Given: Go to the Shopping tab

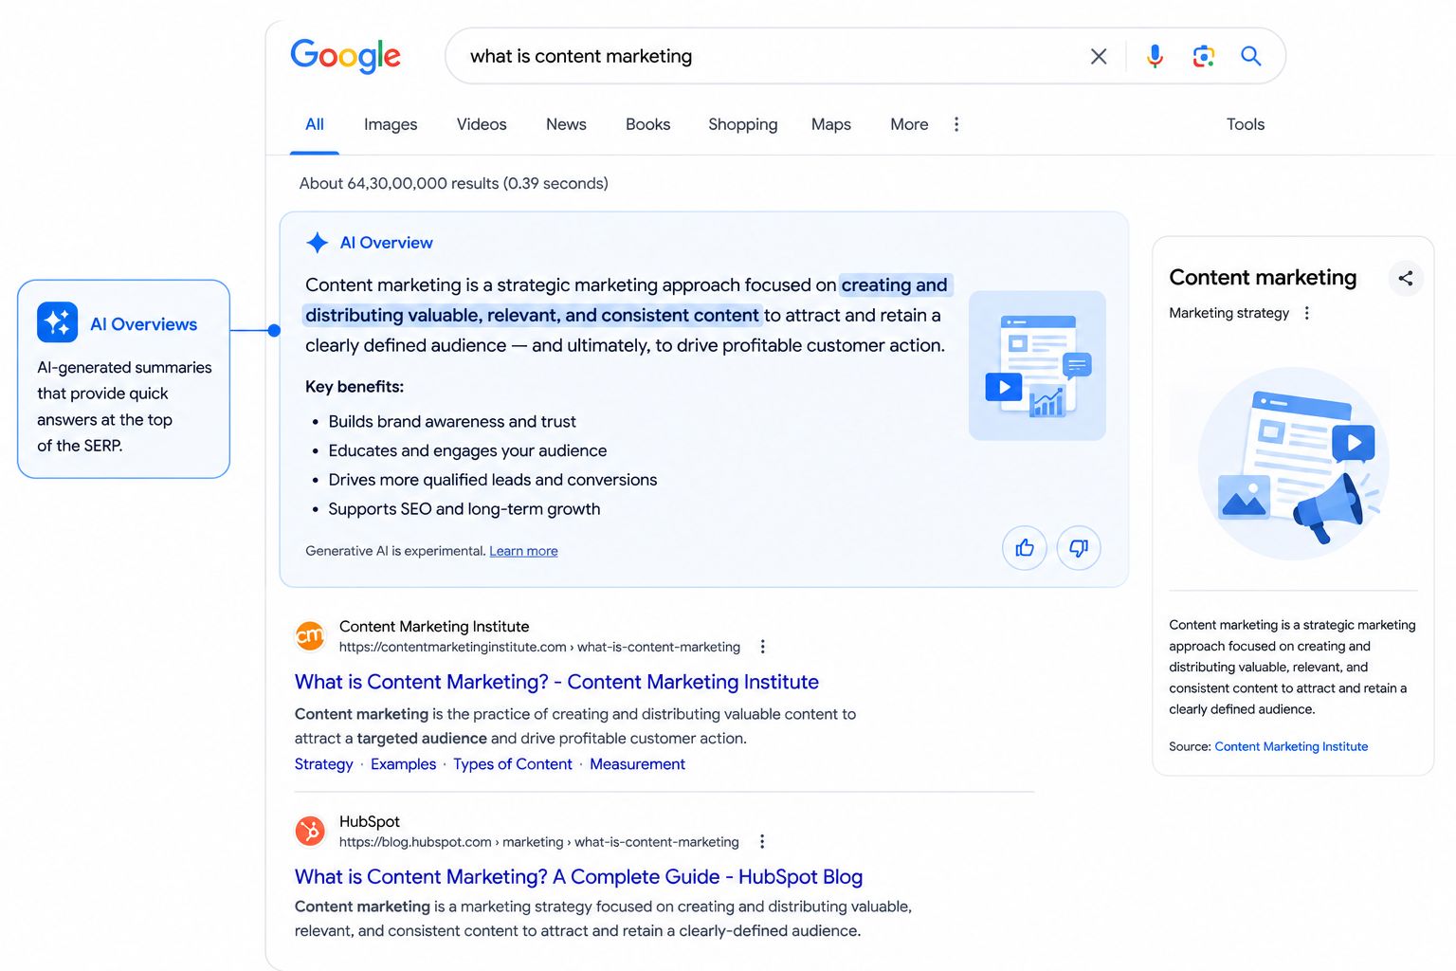Looking at the screenshot, I should tap(742, 124).
